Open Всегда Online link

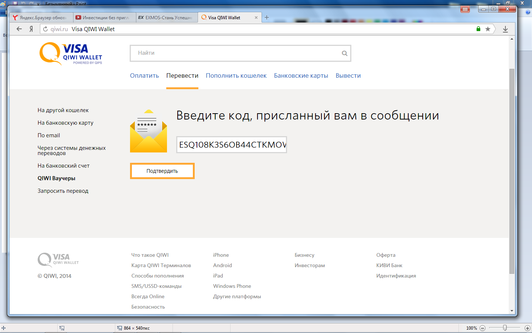point(148,296)
